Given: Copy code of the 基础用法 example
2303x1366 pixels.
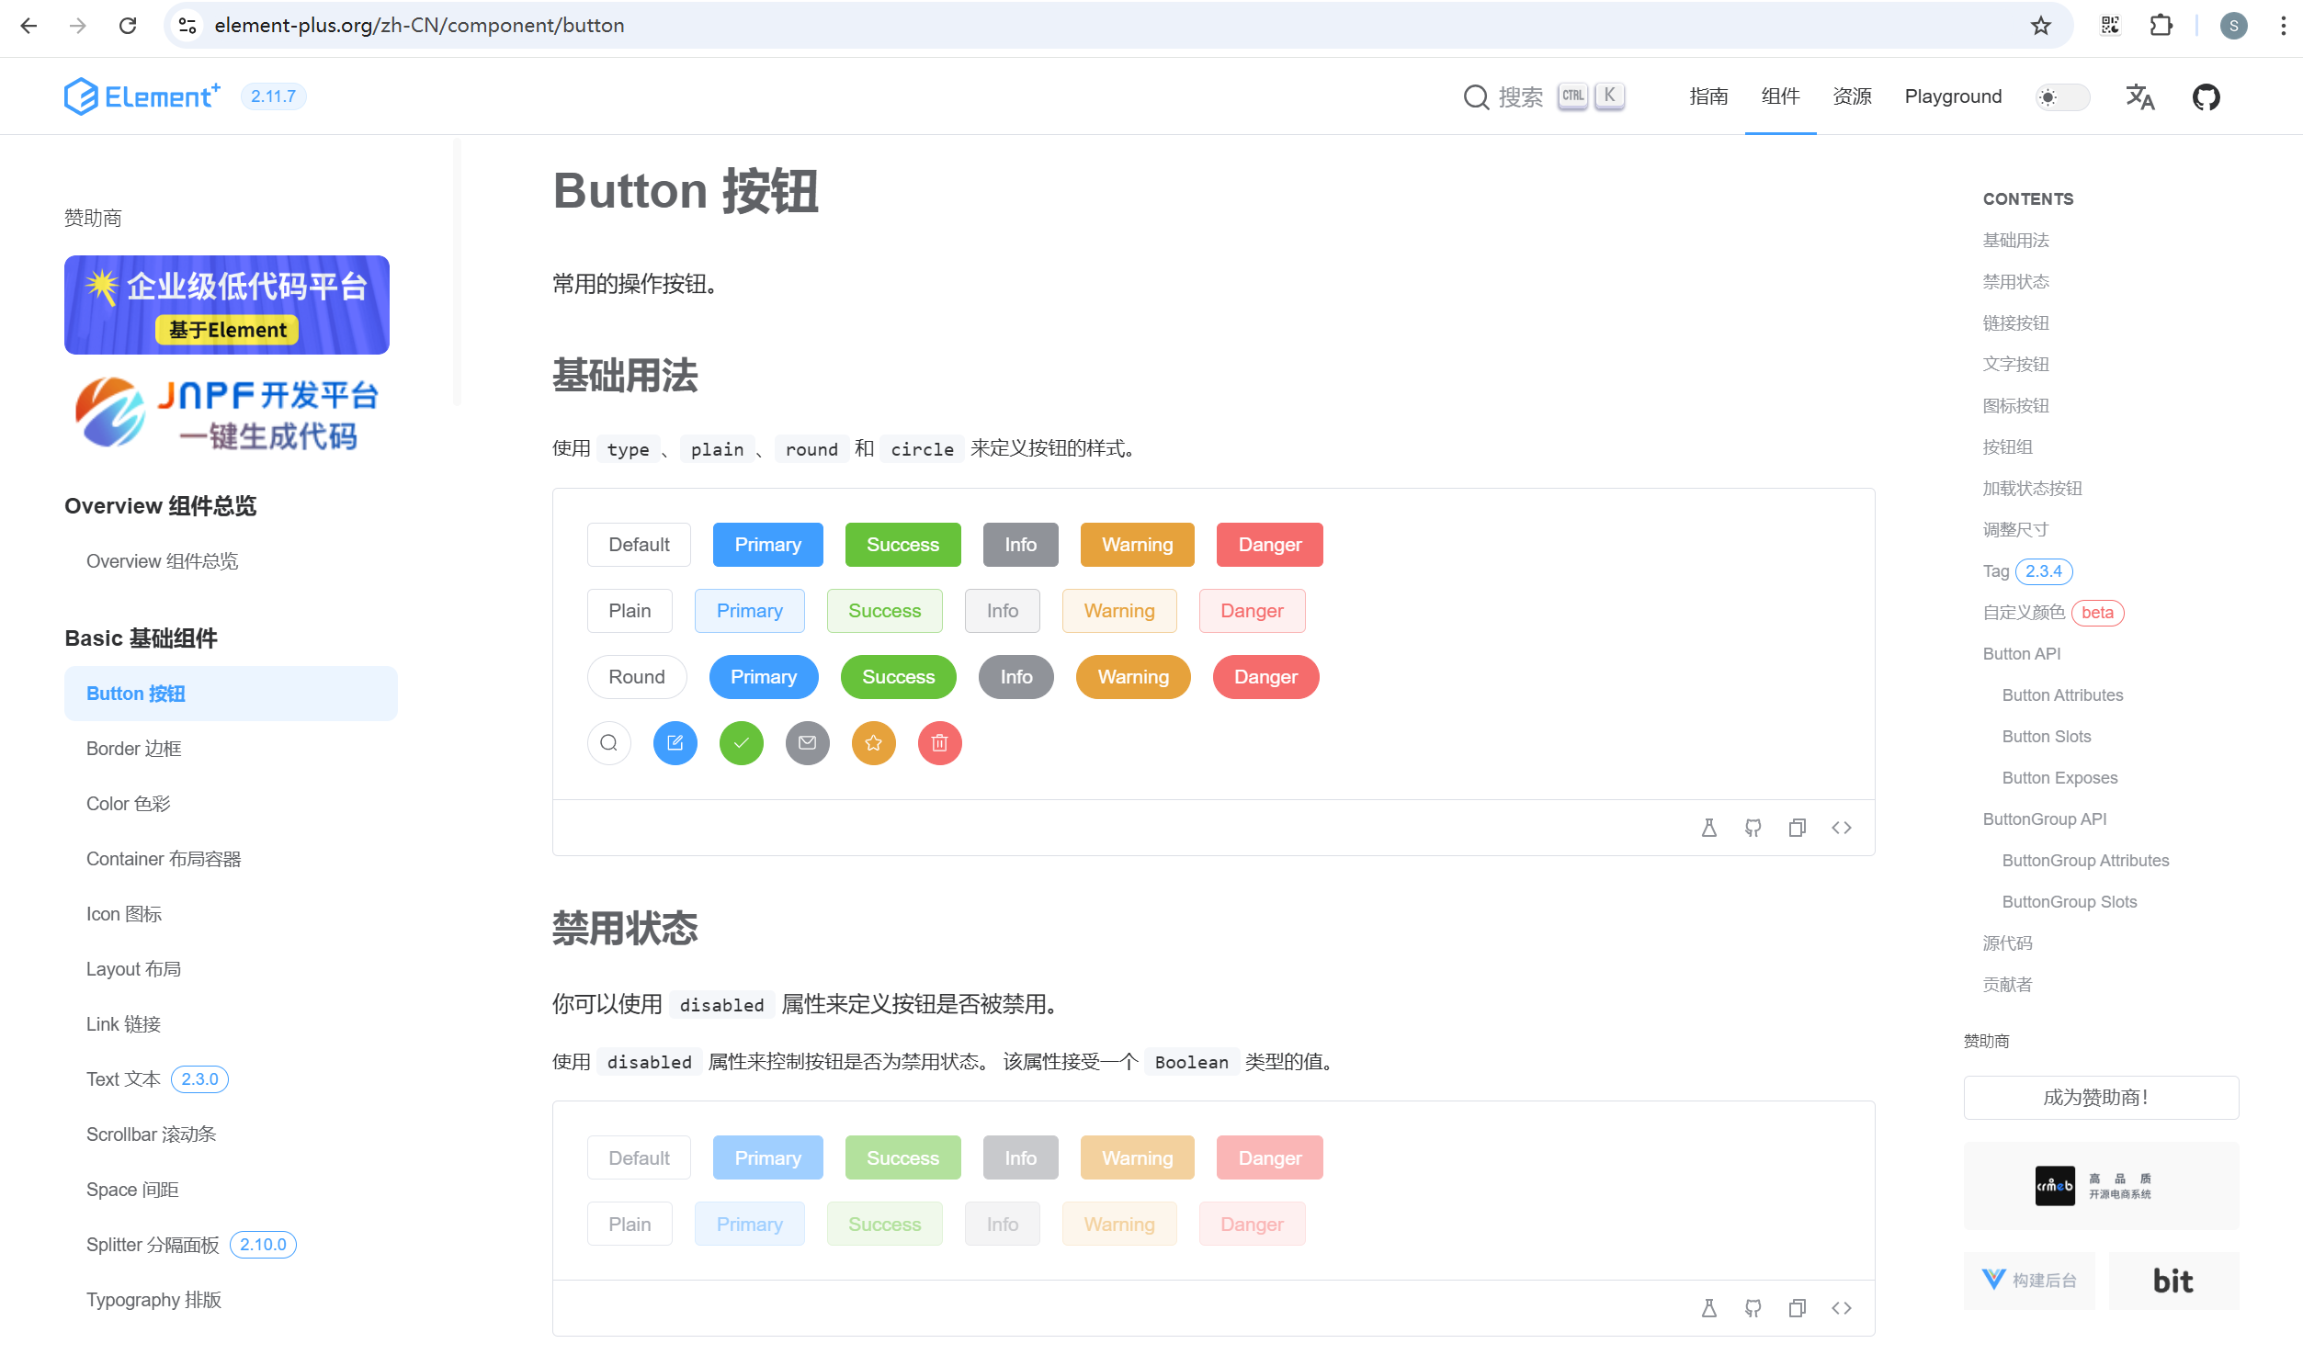Looking at the screenshot, I should tap(1797, 827).
